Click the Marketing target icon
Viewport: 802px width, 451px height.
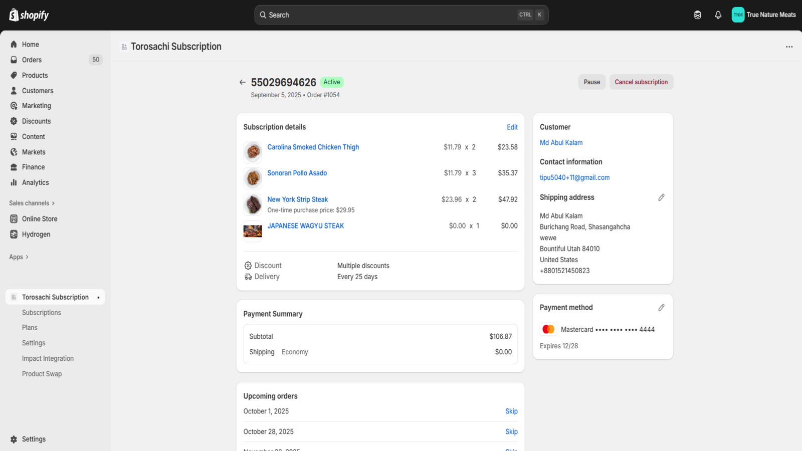tap(14, 106)
